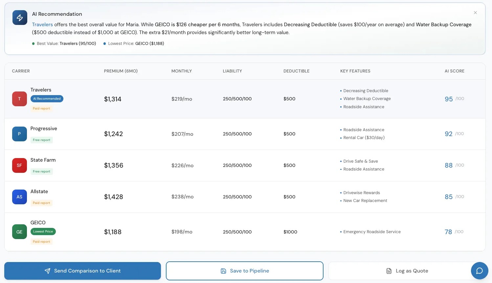Image resolution: width=492 pixels, height=283 pixels.
Task: Click Drive Safe & Save feature
Action: click(x=361, y=161)
